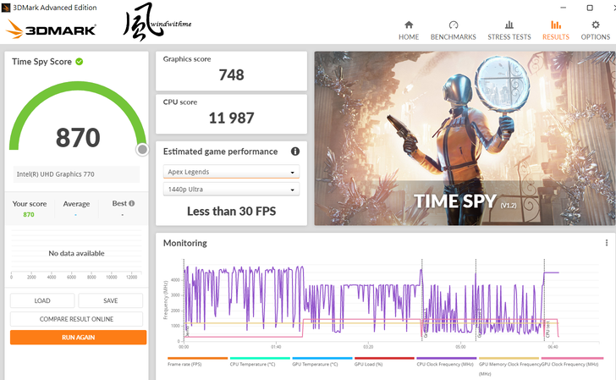Image resolution: width=616 pixels, height=380 pixels.
Task: Toggle GPU Clock Frequency pink legend bar
Action: click(x=572, y=358)
